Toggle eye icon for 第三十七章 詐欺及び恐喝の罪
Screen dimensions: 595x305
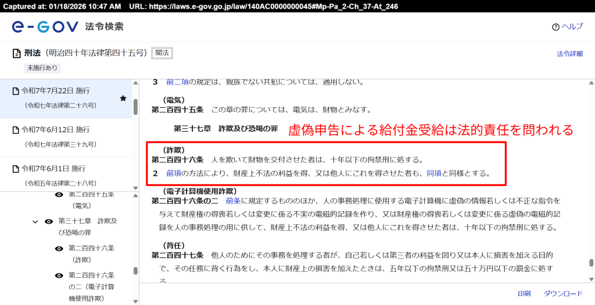49,222
